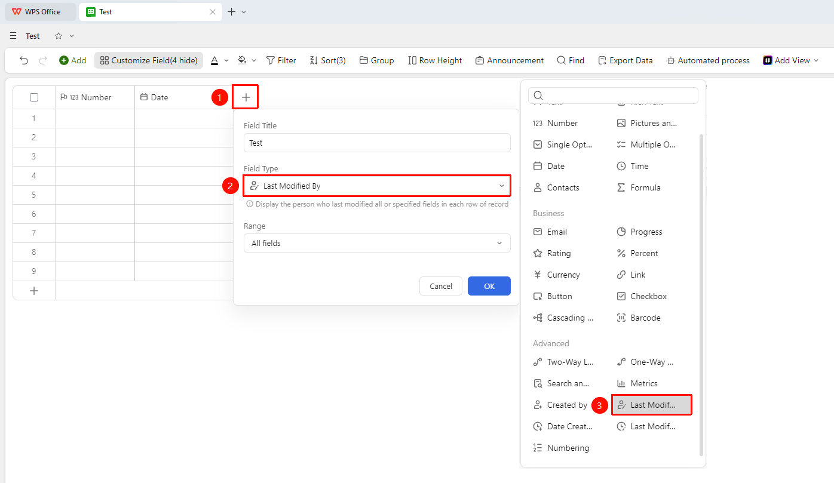Click Add View in the toolbar
The width and height of the screenshot is (834, 483).
790,60
